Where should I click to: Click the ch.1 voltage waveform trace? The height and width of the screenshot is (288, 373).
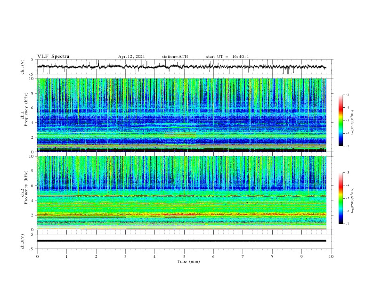pyautogui.click(x=182, y=67)
